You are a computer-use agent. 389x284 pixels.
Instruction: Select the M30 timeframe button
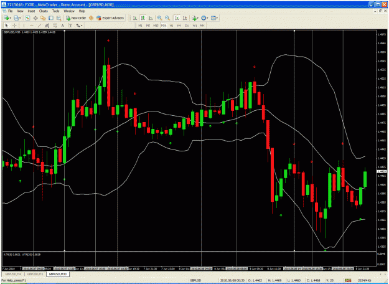pos(164,26)
